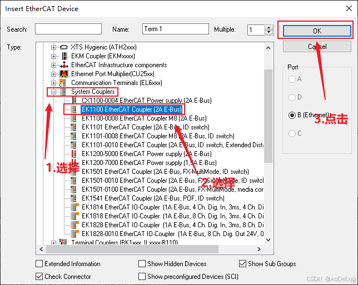
Task: Click icon beside EK1501-0010 EtherCAT Coupler
Action: [x=73, y=181]
